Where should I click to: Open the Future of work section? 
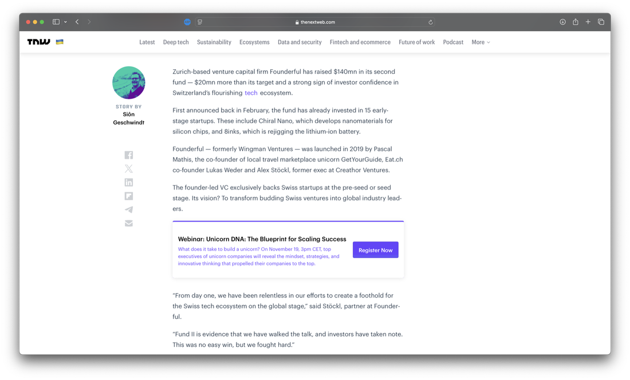coord(416,42)
